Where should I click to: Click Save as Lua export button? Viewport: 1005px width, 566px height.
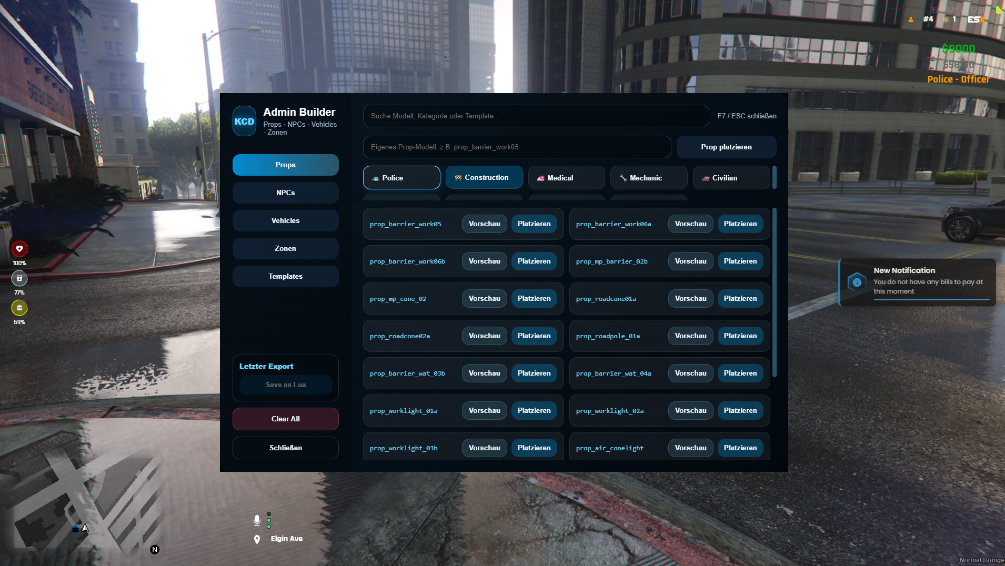coord(286,385)
